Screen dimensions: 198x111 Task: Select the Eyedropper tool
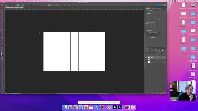2,22
